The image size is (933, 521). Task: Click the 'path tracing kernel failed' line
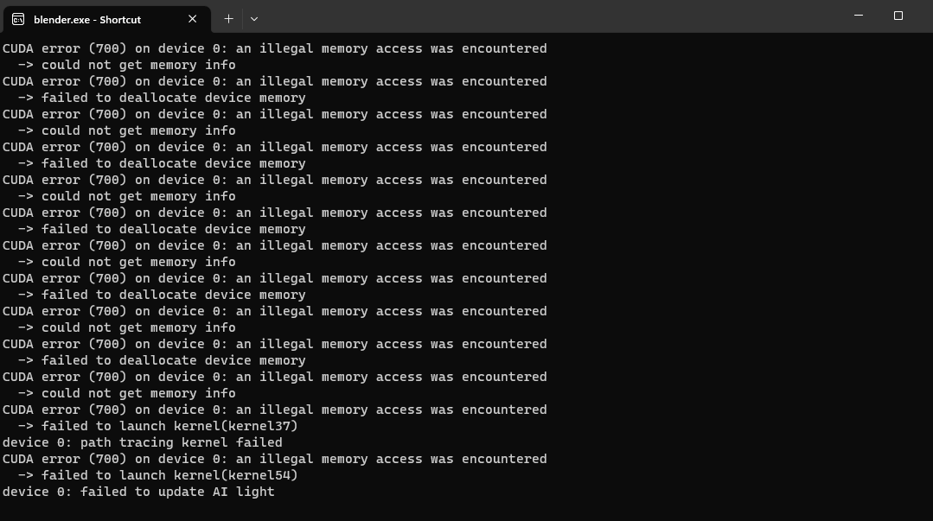[x=143, y=442]
